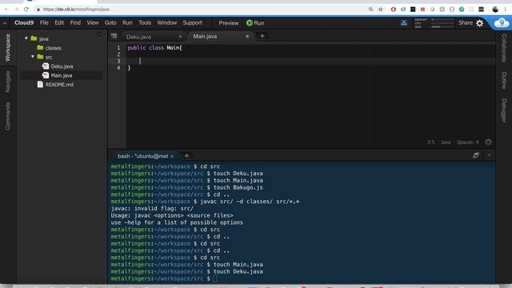
Task: Add a new editor tab with plus
Action: (x=262, y=36)
